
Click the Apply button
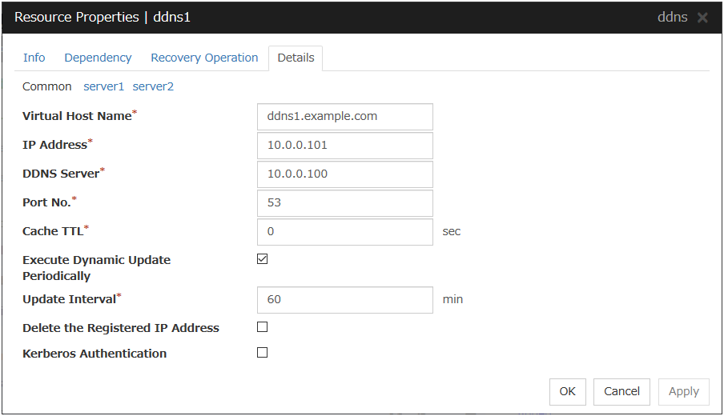pyautogui.click(x=683, y=391)
